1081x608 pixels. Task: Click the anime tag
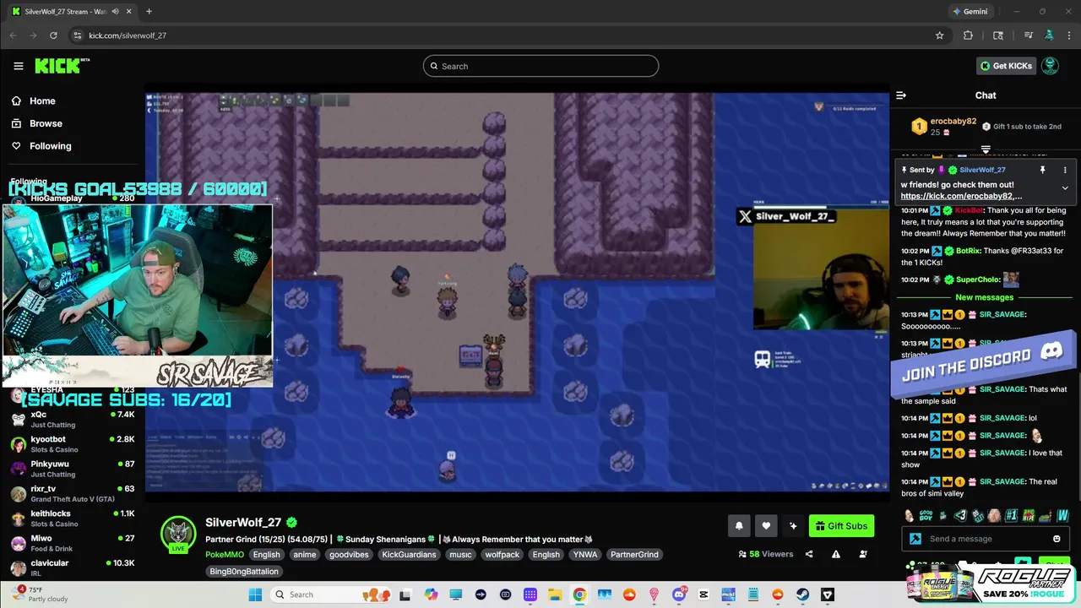(x=304, y=555)
